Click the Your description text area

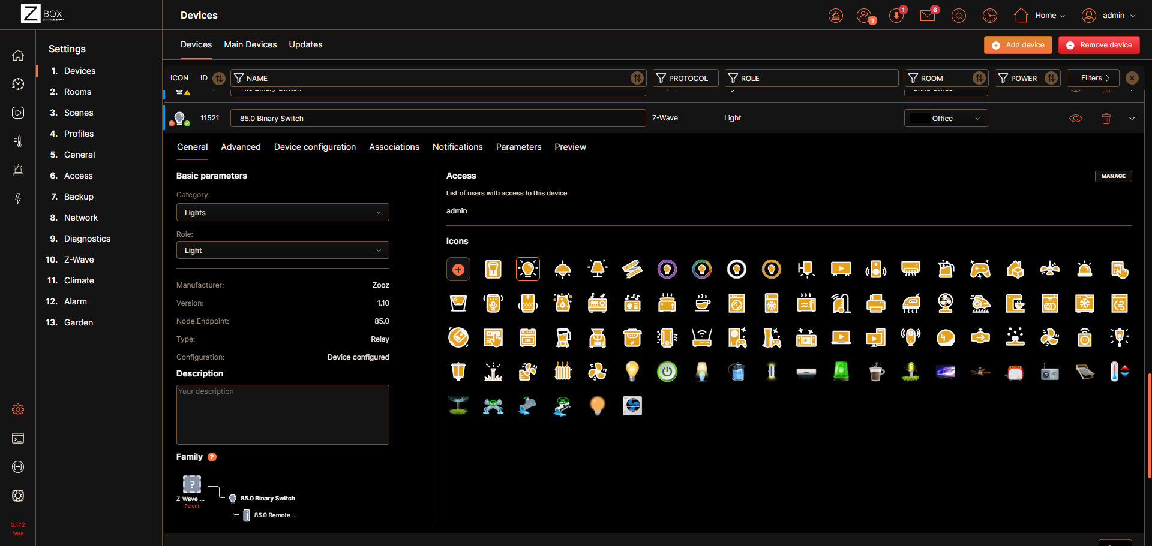click(x=283, y=415)
